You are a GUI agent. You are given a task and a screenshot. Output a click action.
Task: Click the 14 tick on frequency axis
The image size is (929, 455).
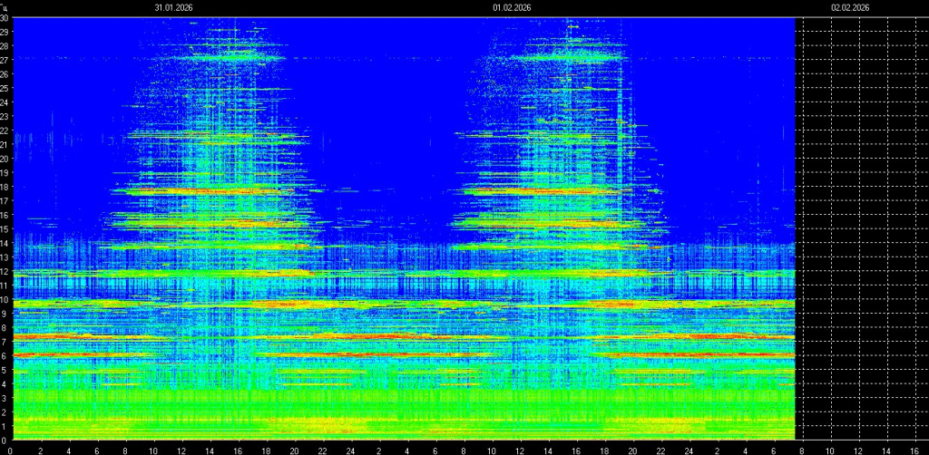(x=5, y=243)
